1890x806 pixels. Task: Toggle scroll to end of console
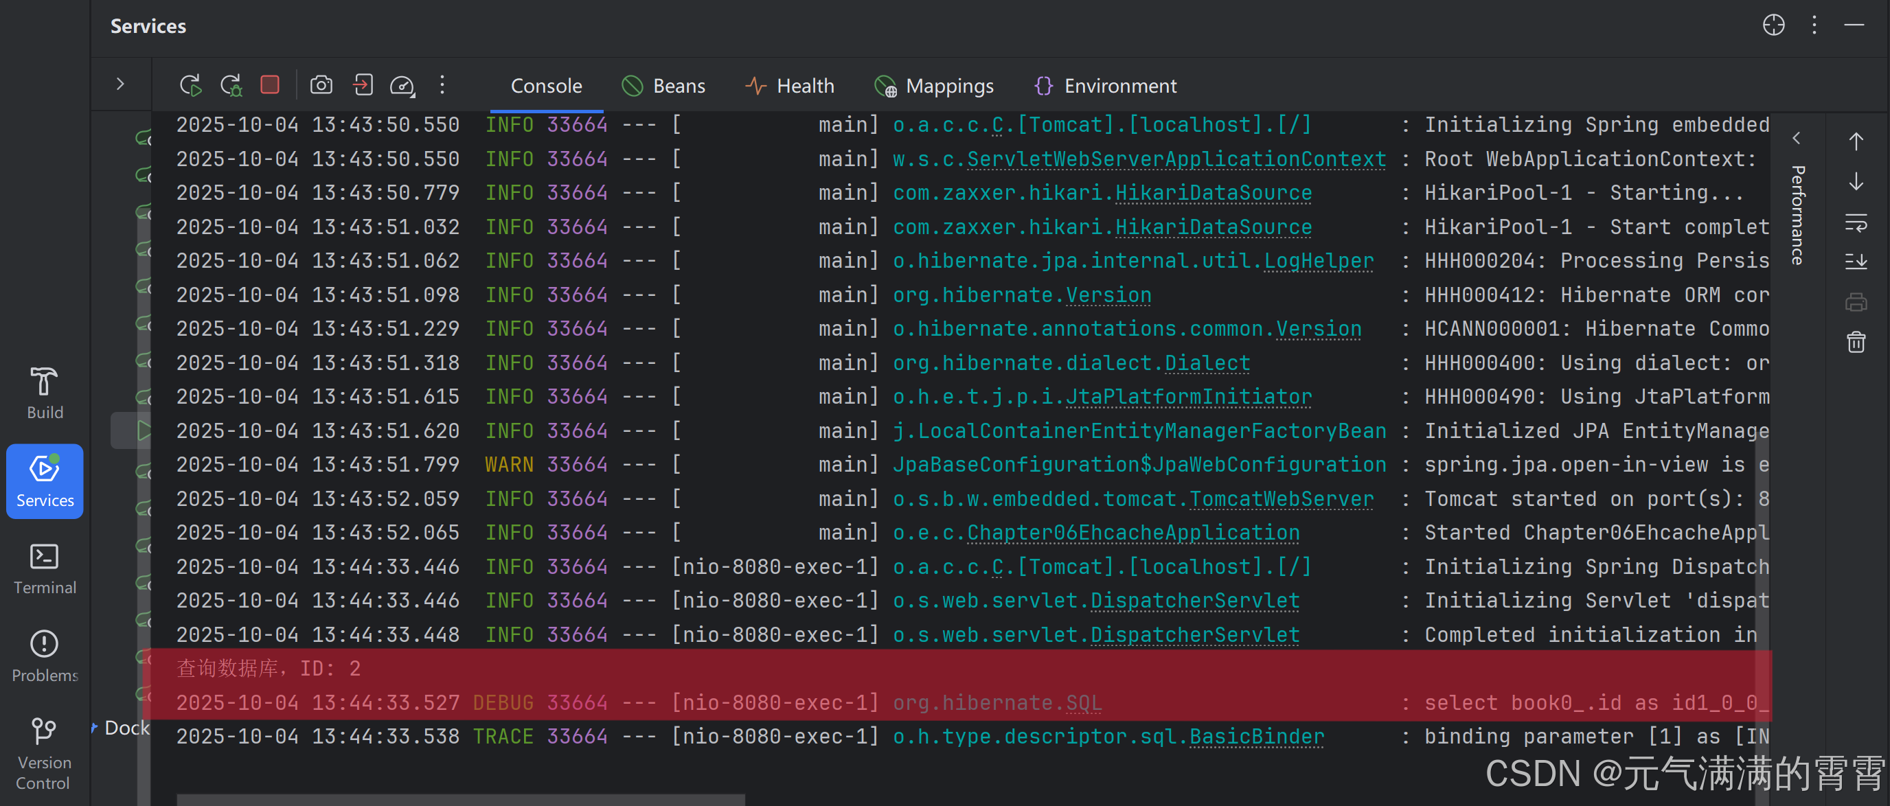tap(1856, 261)
